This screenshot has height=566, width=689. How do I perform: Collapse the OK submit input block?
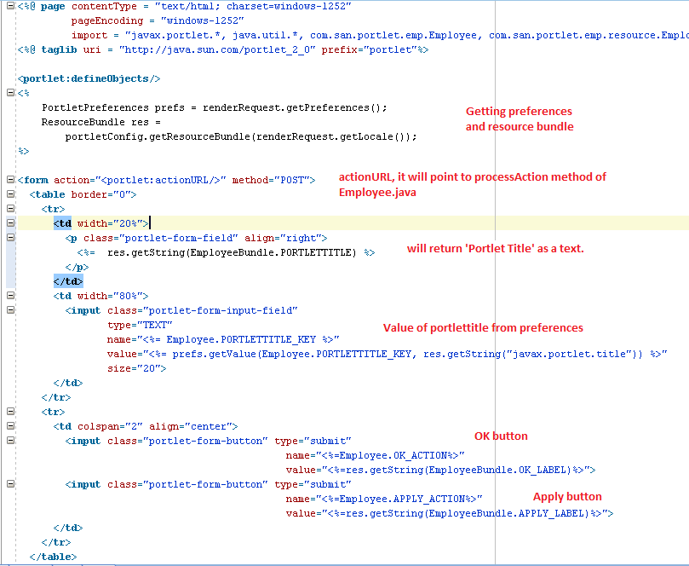[x=9, y=440]
